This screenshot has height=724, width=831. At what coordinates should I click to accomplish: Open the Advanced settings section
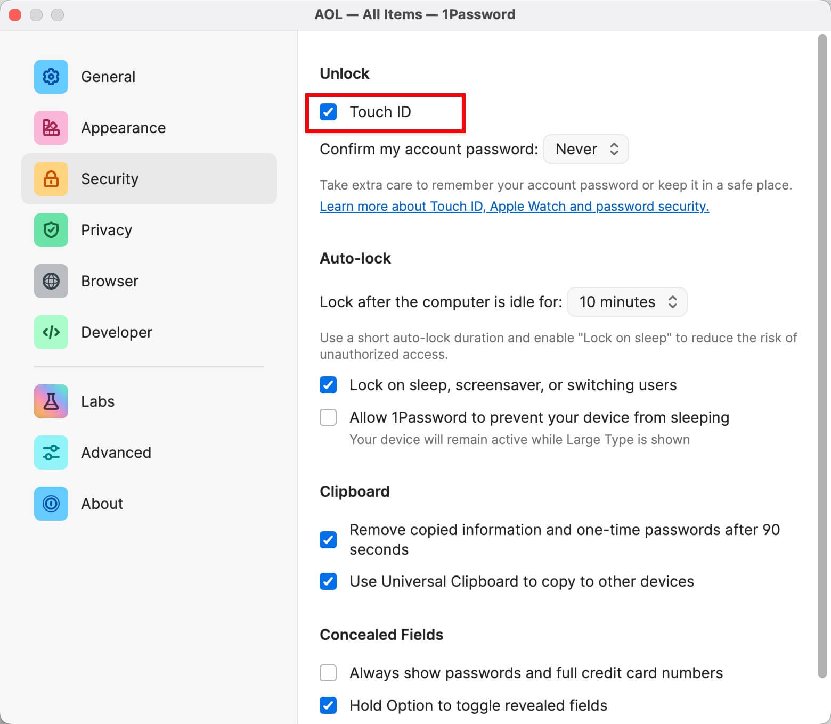click(x=149, y=452)
